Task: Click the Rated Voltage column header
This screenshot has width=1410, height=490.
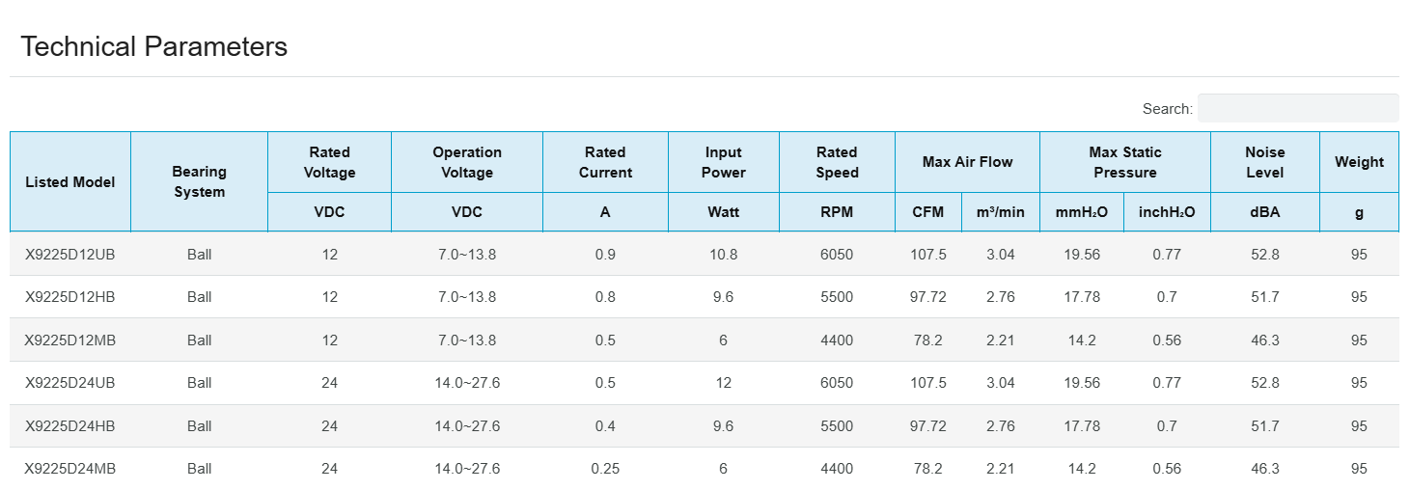Action: [329, 162]
